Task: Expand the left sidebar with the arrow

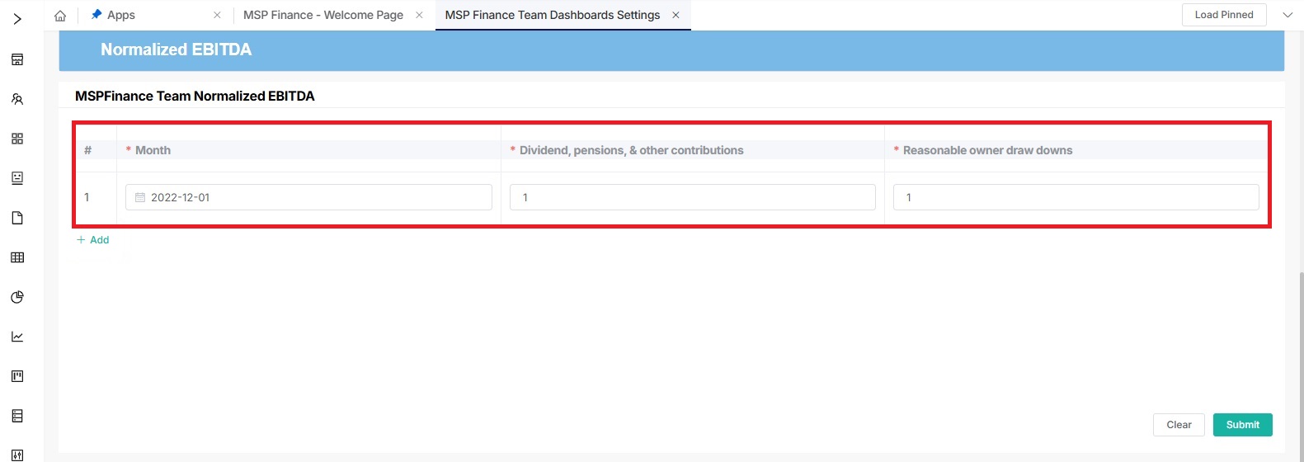Action: 17,18
